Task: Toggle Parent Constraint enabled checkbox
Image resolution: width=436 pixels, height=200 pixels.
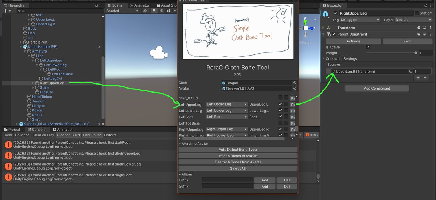Action: pos(334,34)
